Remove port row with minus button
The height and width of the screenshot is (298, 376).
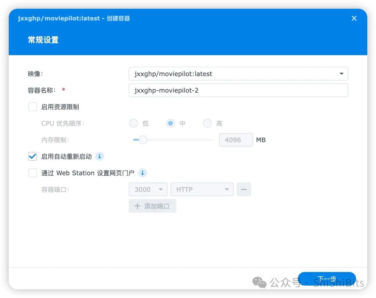[244, 190]
